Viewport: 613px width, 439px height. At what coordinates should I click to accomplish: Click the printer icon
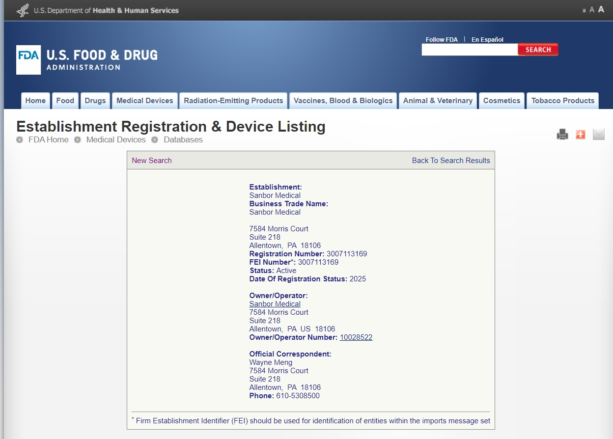pos(562,134)
